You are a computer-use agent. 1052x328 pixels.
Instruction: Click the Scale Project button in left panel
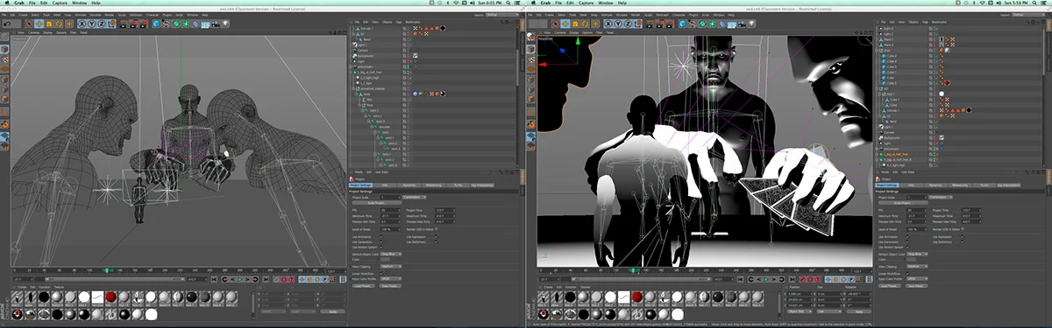(x=377, y=203)
